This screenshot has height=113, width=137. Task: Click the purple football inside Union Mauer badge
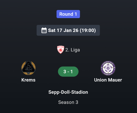108,68
